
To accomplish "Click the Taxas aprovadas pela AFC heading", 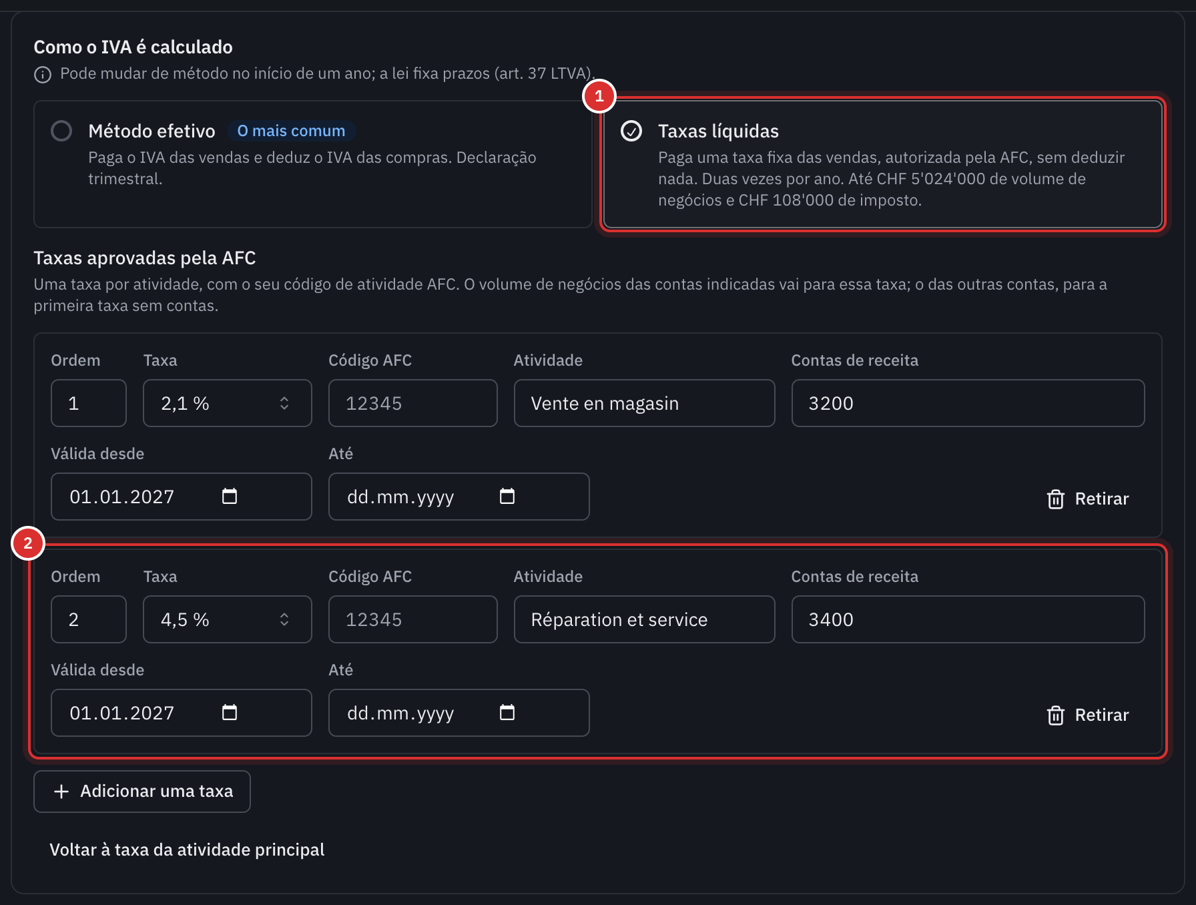I will [145, 258].
